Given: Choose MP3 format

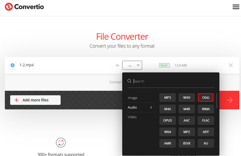Looking at the screenshot, I should [x=167, y=98].
